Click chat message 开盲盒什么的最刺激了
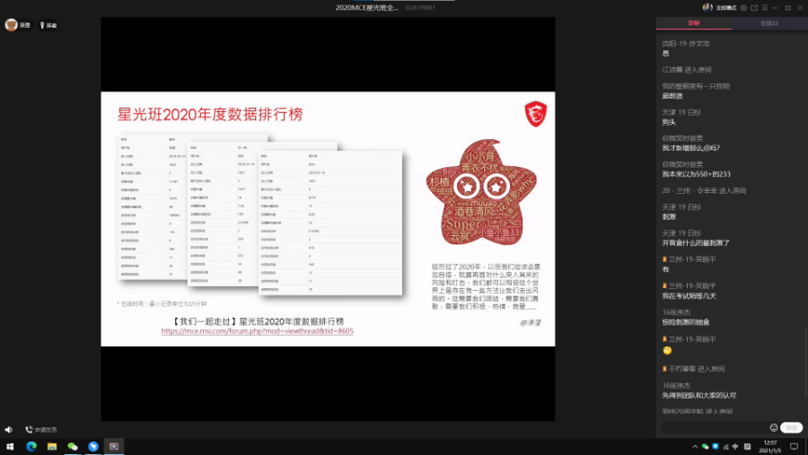 [696, 242]
